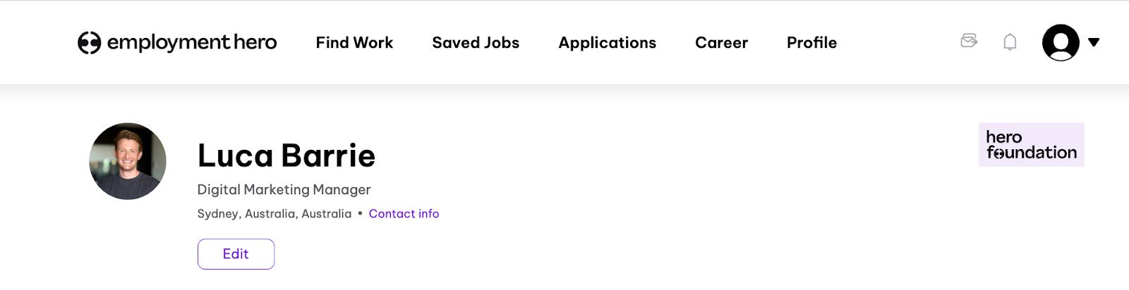Open the Contact info link

pos(404,214)
